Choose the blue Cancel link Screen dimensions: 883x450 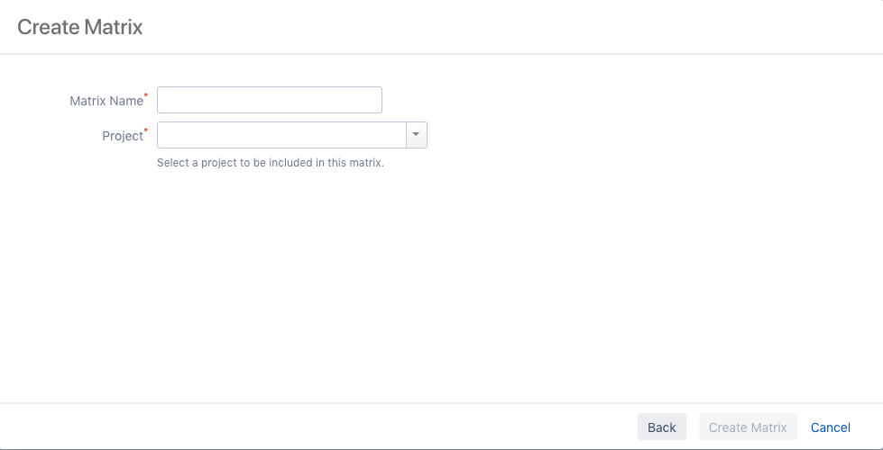pos(830,427)
